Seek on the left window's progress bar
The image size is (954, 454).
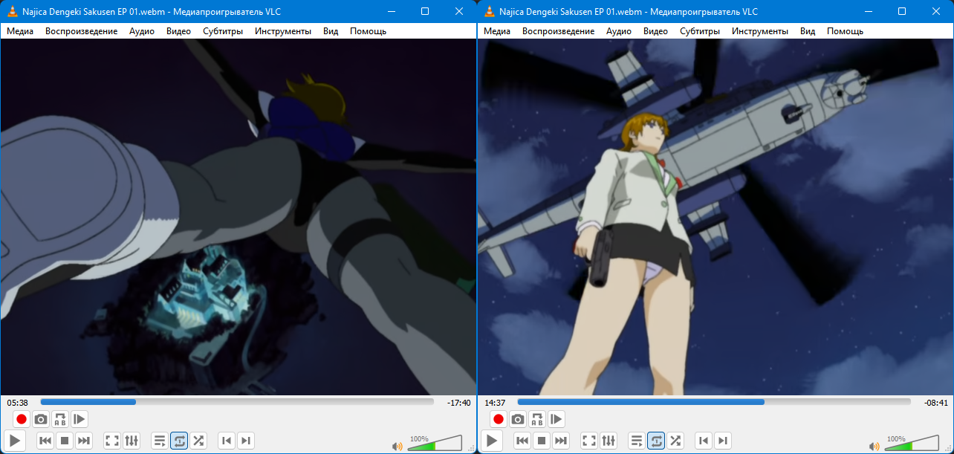click(237, 402)
